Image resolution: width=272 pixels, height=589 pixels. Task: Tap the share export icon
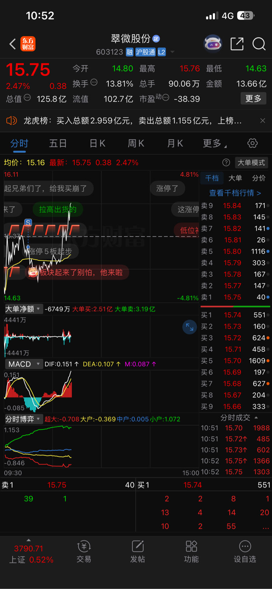[237, 44]
